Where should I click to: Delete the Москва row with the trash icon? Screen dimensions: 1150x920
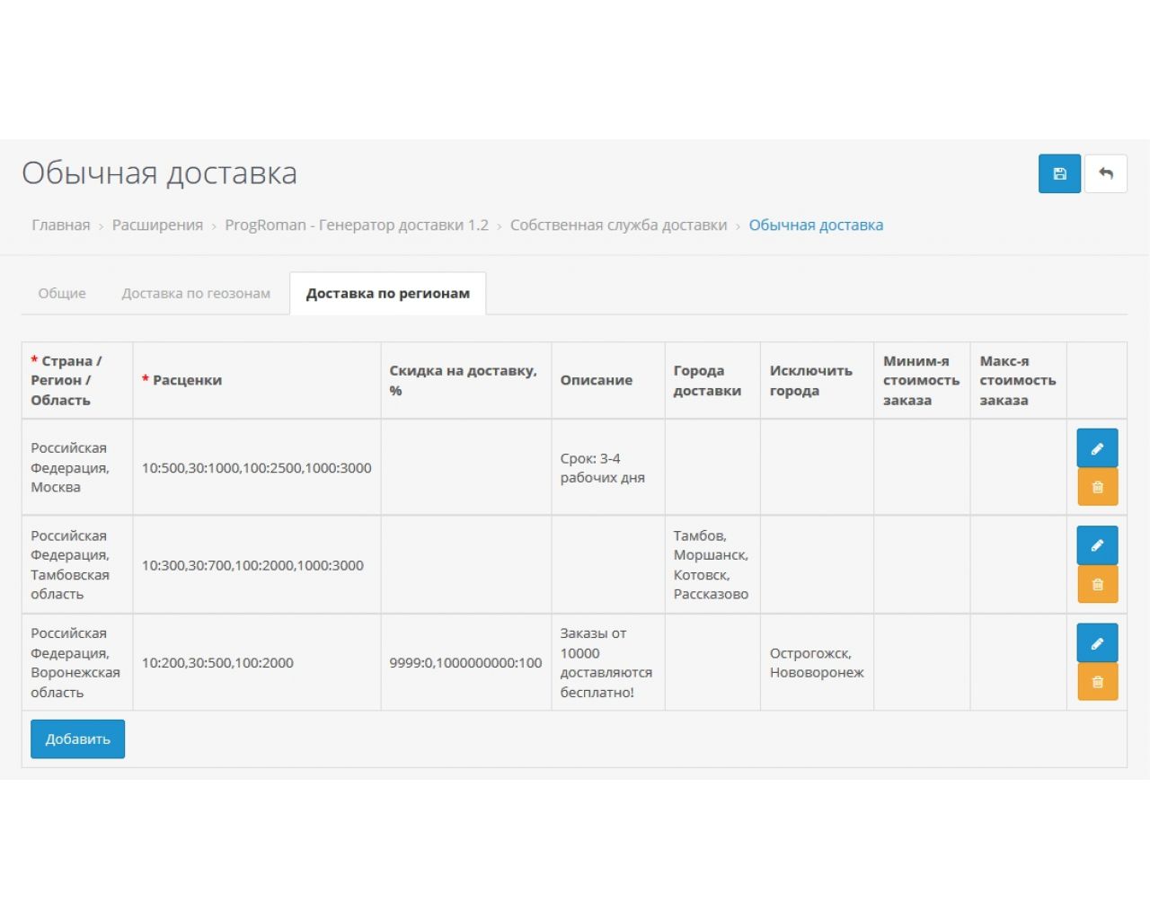pyautogui.click(x=1097, y=487)
